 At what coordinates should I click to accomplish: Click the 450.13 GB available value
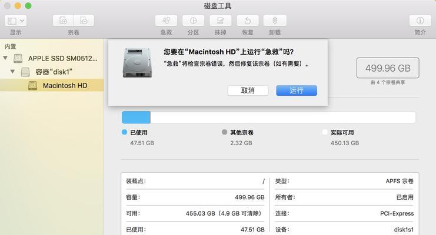tap(345, 143)
